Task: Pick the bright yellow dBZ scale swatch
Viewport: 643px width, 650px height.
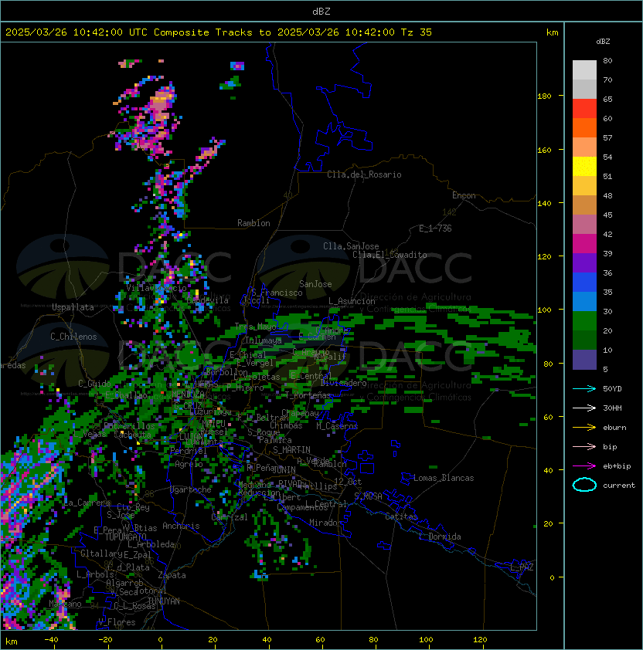Action: point(584,167)
